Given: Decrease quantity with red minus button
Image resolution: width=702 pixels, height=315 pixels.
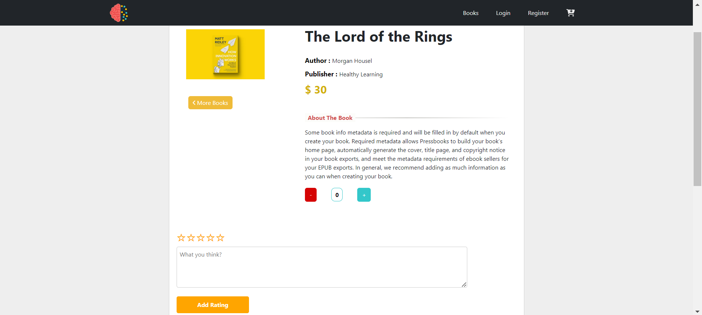Looking at the screenshot, I should (311, 195).
